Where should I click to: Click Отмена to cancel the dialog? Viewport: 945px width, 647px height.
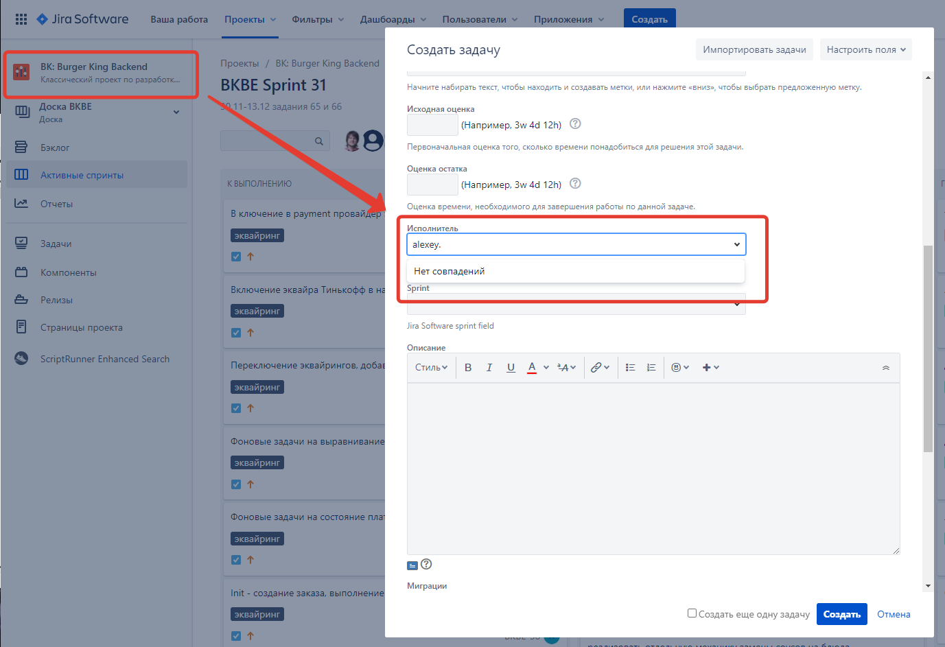click(894, 614)
